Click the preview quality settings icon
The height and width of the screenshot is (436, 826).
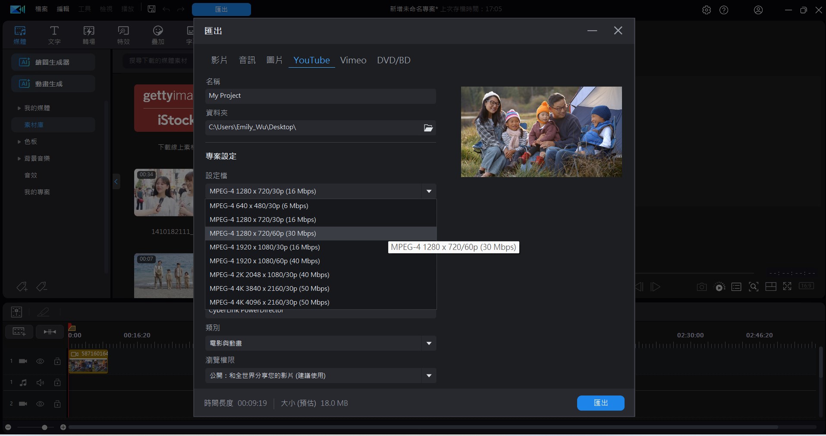point(719,287)
